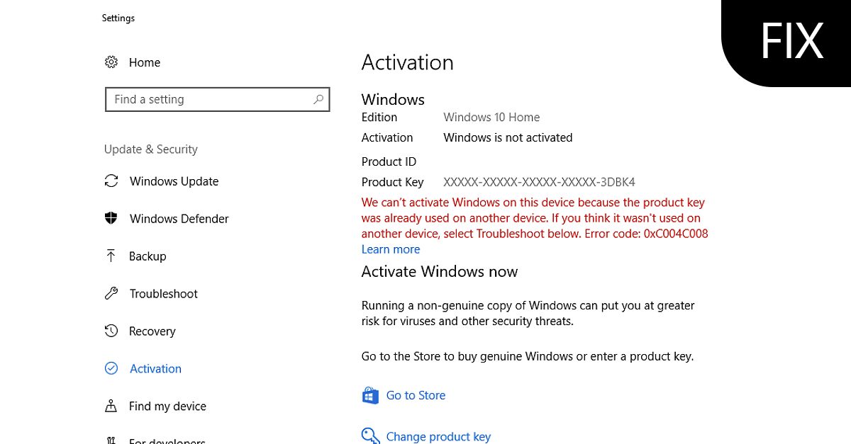This screenshot has height=444, width=851.
Task: Select the masked Product Key text
Action: 539,182
